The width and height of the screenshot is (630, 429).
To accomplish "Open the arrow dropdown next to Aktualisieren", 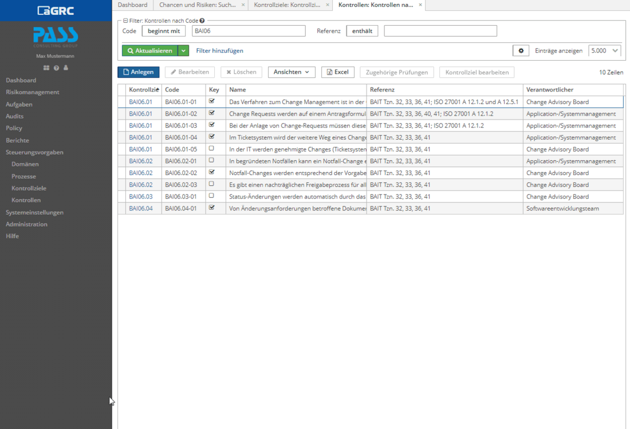I will 183,51.
